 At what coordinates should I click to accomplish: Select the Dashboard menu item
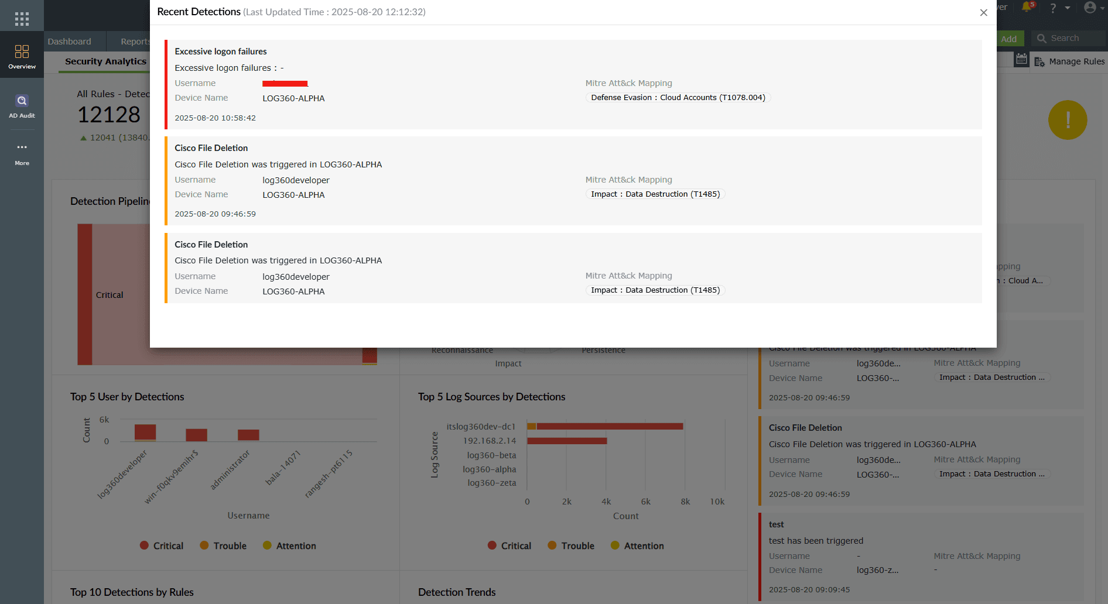click(x=69, y=41)
